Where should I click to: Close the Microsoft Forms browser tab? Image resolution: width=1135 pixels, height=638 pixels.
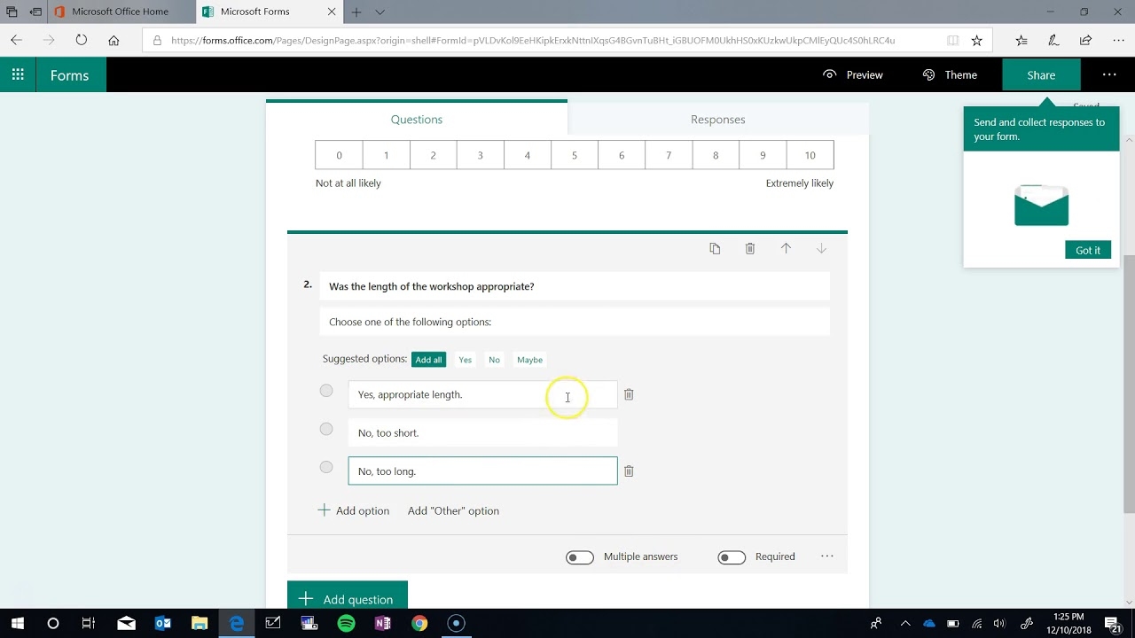pyautogui.click(x=332, y=12)
